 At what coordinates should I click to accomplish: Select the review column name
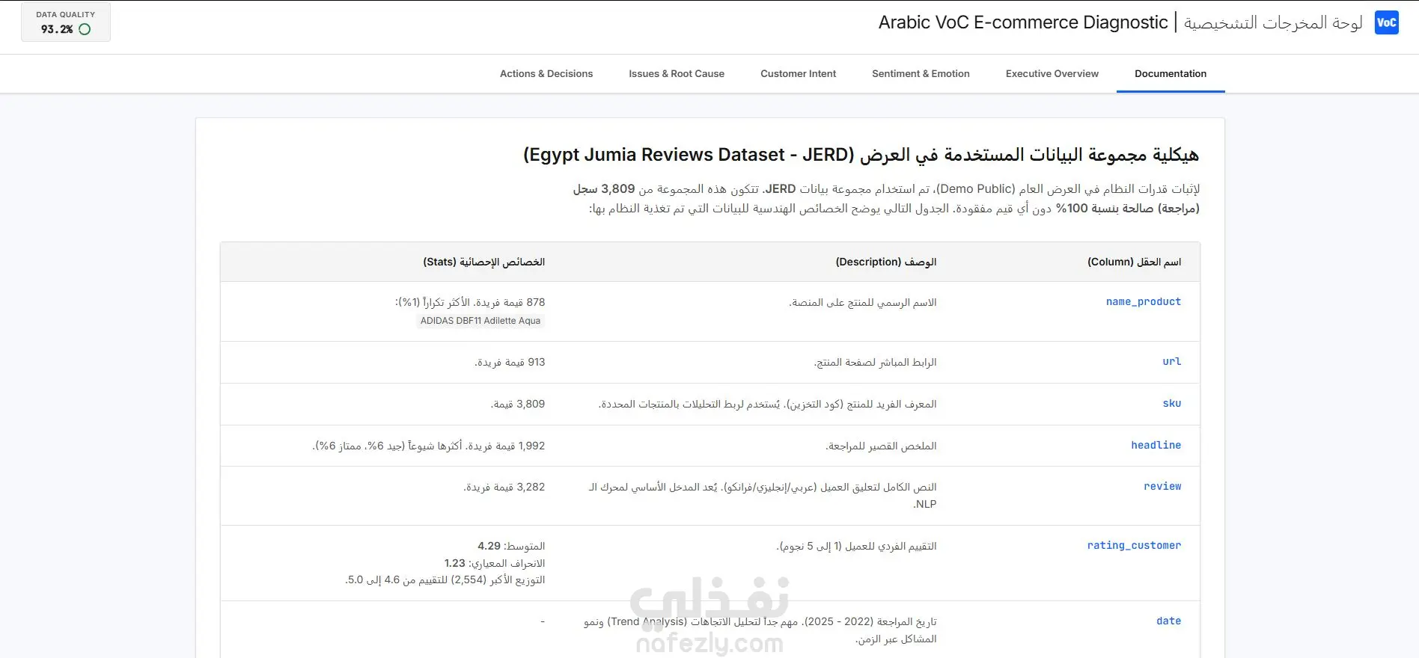(x=1162, y=487)
